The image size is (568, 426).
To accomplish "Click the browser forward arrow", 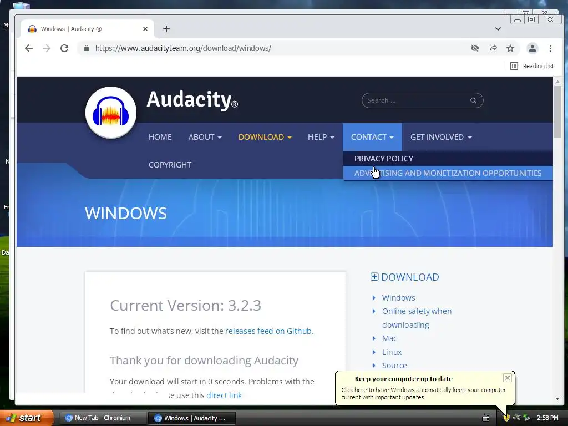I will [47, 48].
